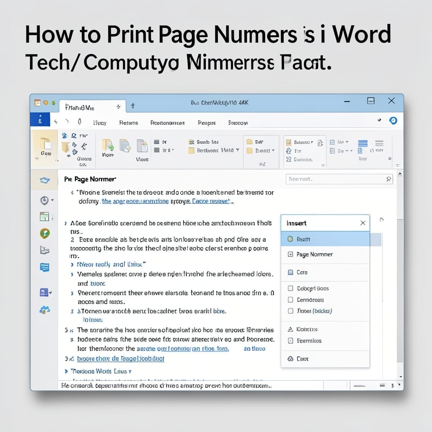This screenshot has height=432, width=432.
Task: Add a new tab with the plus icon
Action: pyautogui.click(x=133, y=106)
